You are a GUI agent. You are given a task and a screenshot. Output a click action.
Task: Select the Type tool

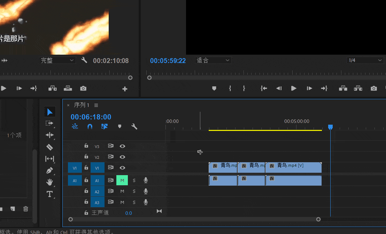click(49, 194)
